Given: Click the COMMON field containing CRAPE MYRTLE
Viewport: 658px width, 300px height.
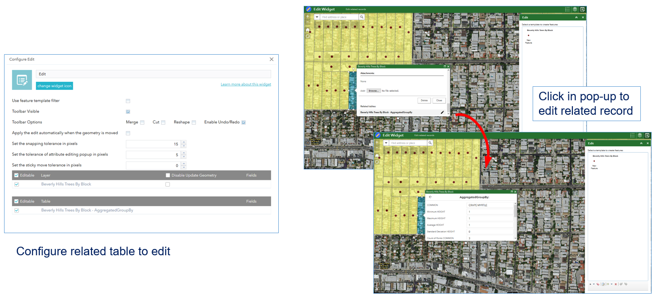Looking at the screenshot, I should tap(490, 205).
